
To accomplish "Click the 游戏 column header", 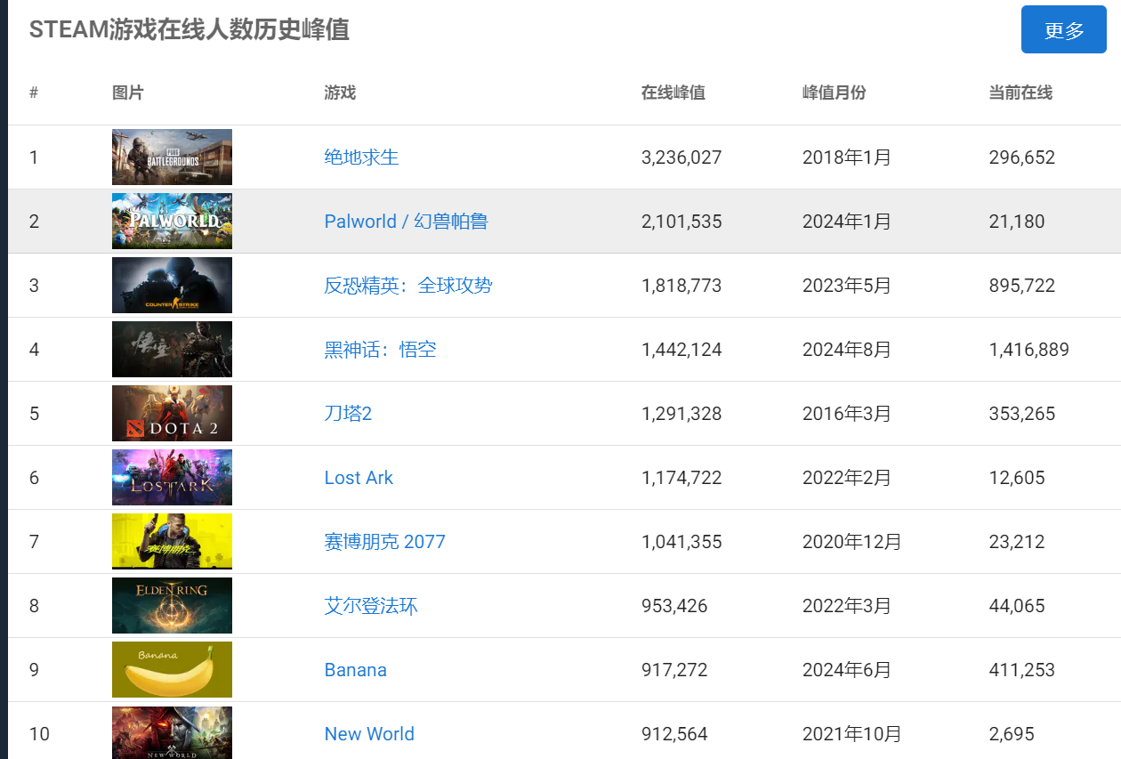I will coord(340,93).
